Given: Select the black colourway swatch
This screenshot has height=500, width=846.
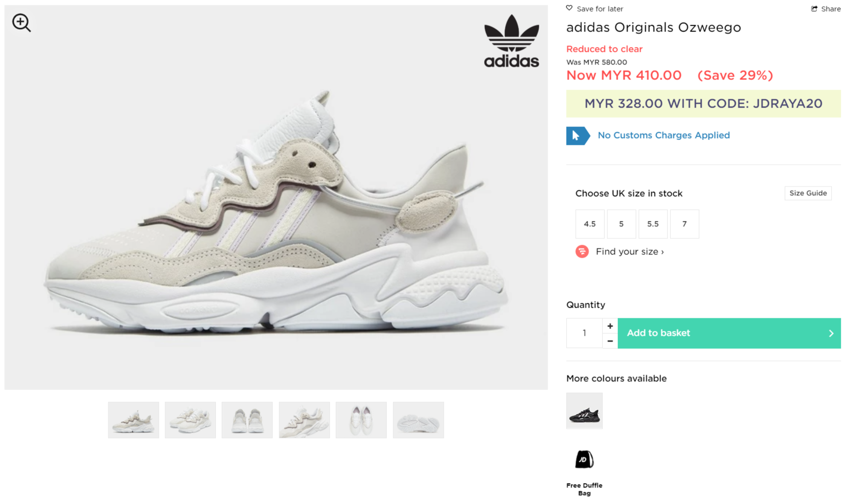Looking at the screenshot, I should [584, 411].
